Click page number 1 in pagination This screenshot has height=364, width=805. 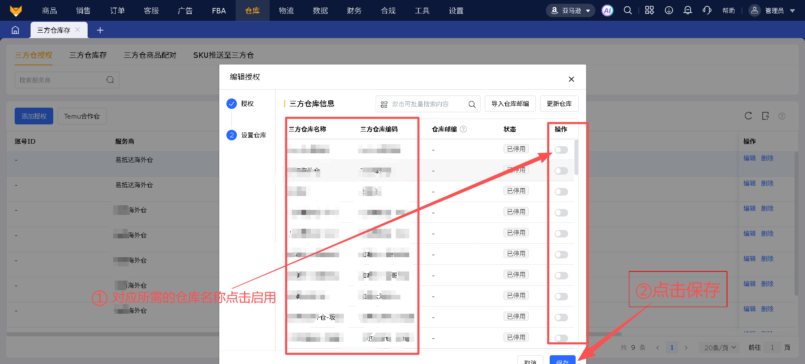coord(672,348)
